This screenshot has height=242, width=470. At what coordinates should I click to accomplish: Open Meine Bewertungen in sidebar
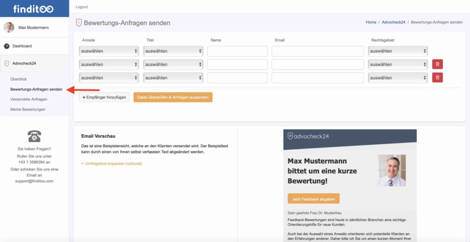28,110
